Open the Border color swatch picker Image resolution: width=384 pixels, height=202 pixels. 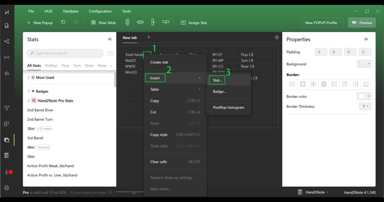(x=364, y=97)
